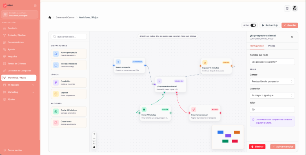Viewport: 306px width, 155px height.
Task: Click the orange input port of Esperar node
Action: (200, 66)
